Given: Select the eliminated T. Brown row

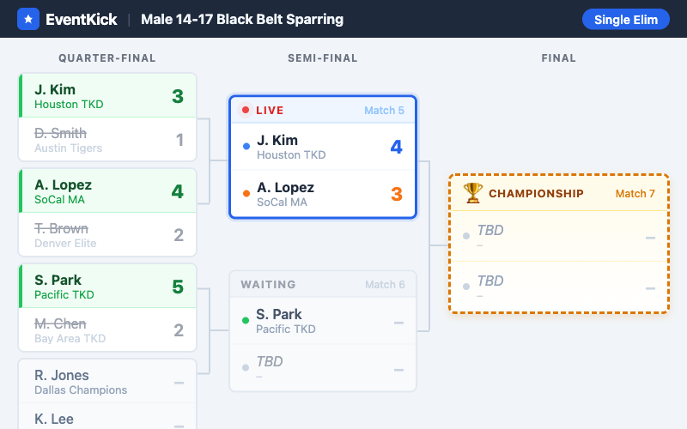Looking at the screenshot, I should 107,235.
